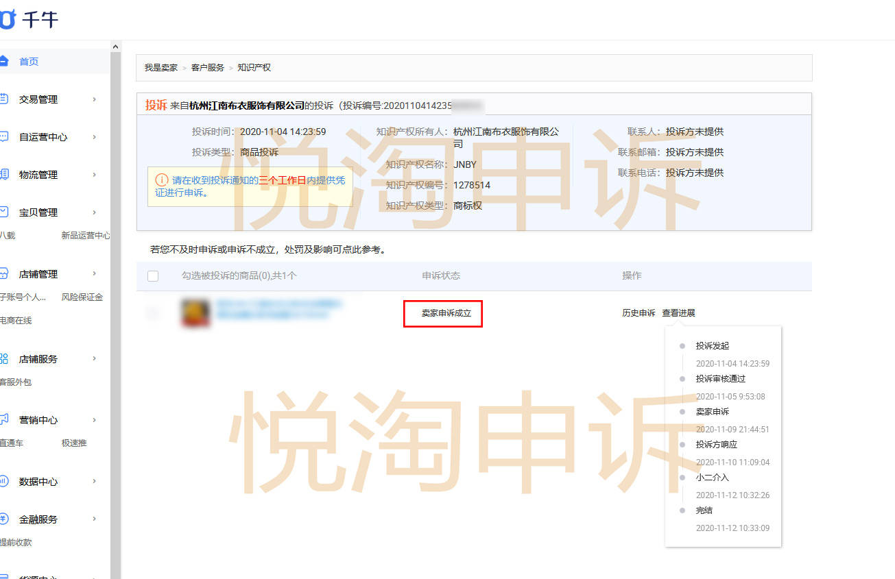Click the 投诉发起 timeline entry
Image resolution: width=895 pixels, height=579 pixels.
pyautogui.click(x=713, y=346)
